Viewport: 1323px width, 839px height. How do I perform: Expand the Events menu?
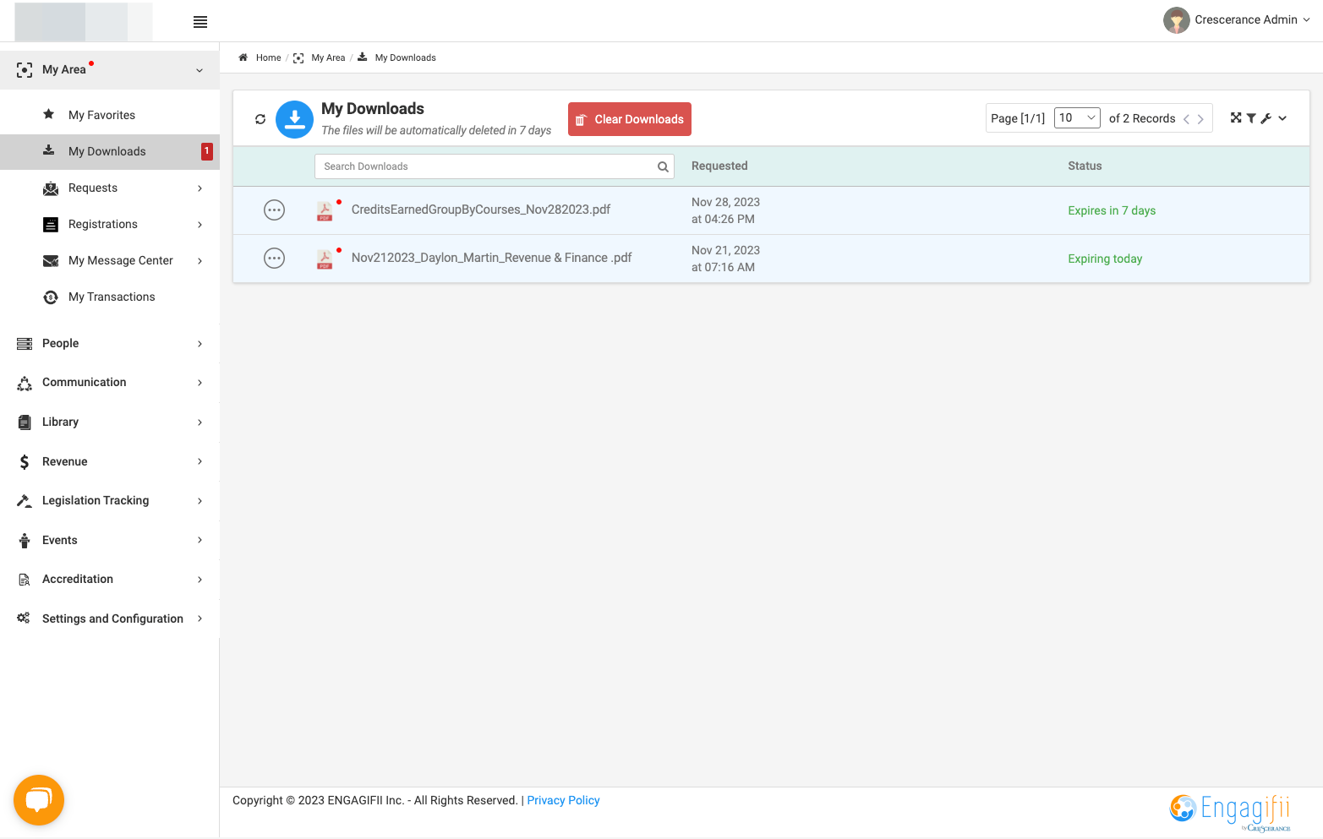point(110,540)
